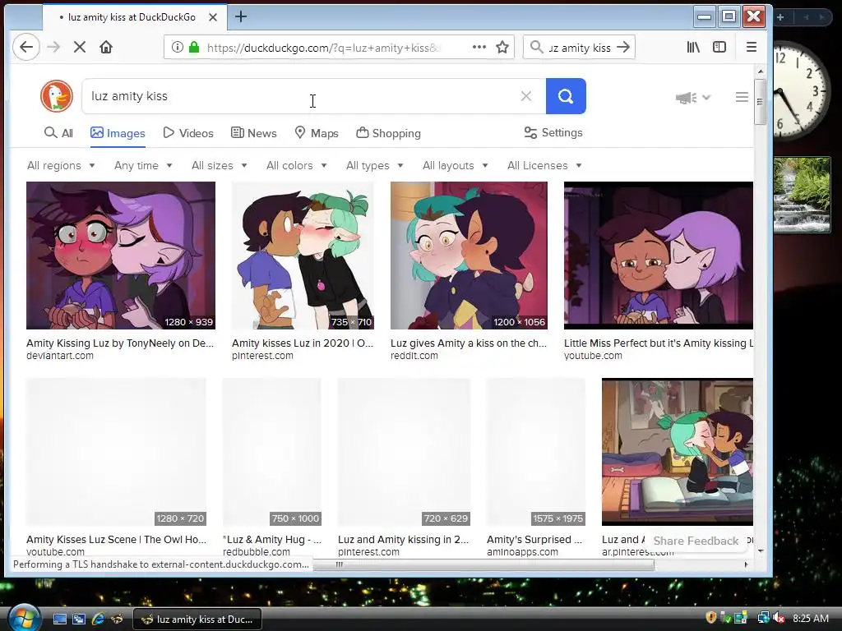
Task: Open the volume tray icon
Action: point(779,619)
